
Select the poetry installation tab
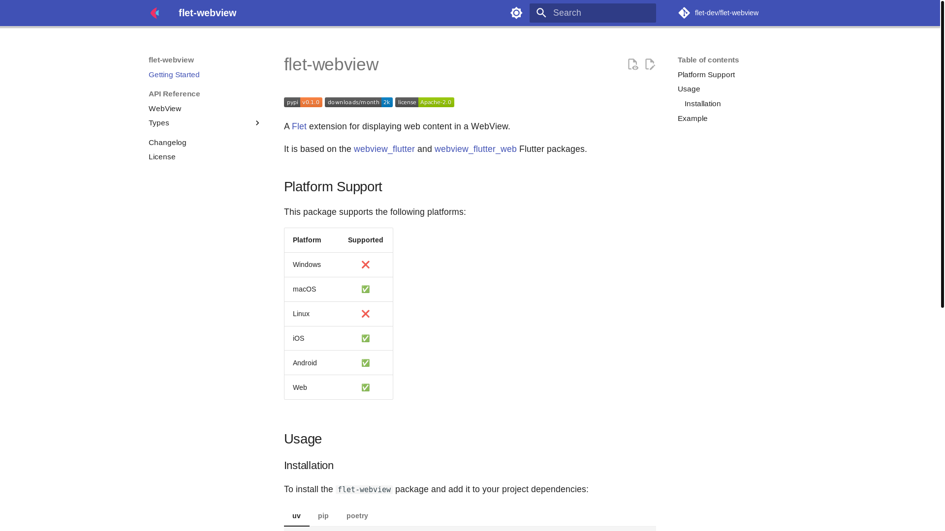coord(357,516)
